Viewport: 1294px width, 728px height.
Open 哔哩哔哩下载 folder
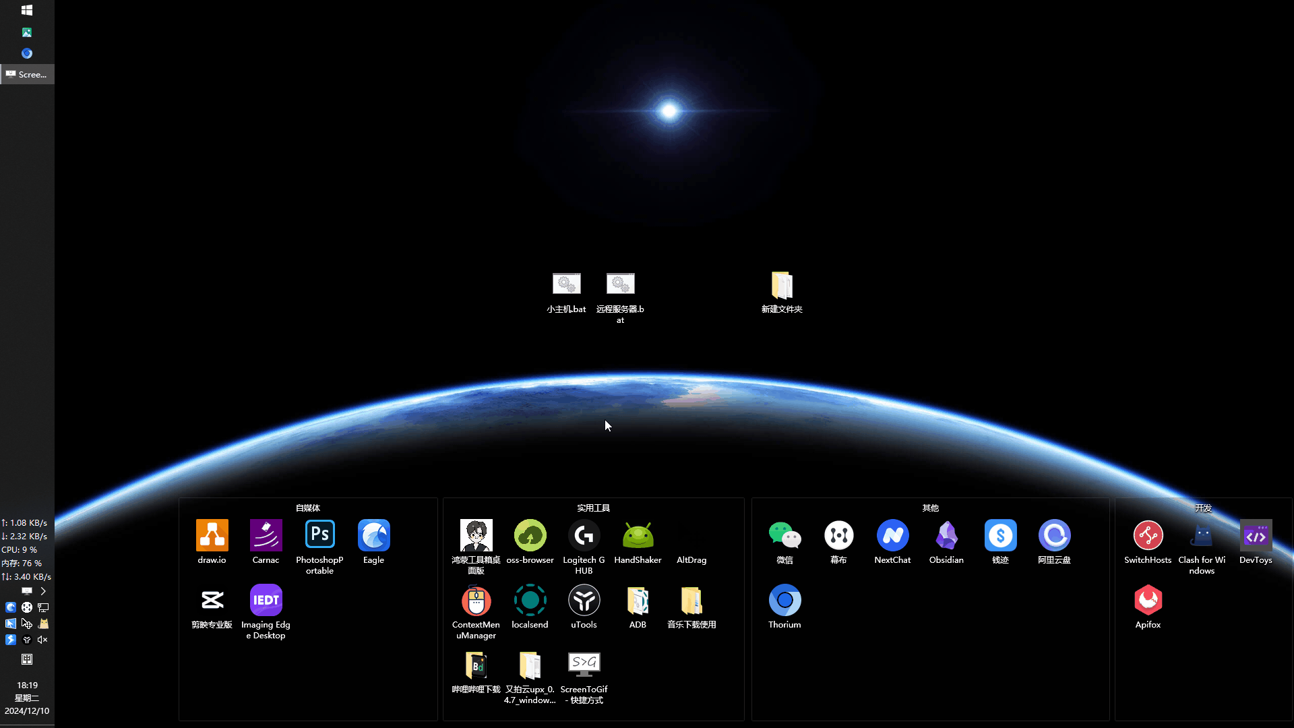tap(476, 672)
